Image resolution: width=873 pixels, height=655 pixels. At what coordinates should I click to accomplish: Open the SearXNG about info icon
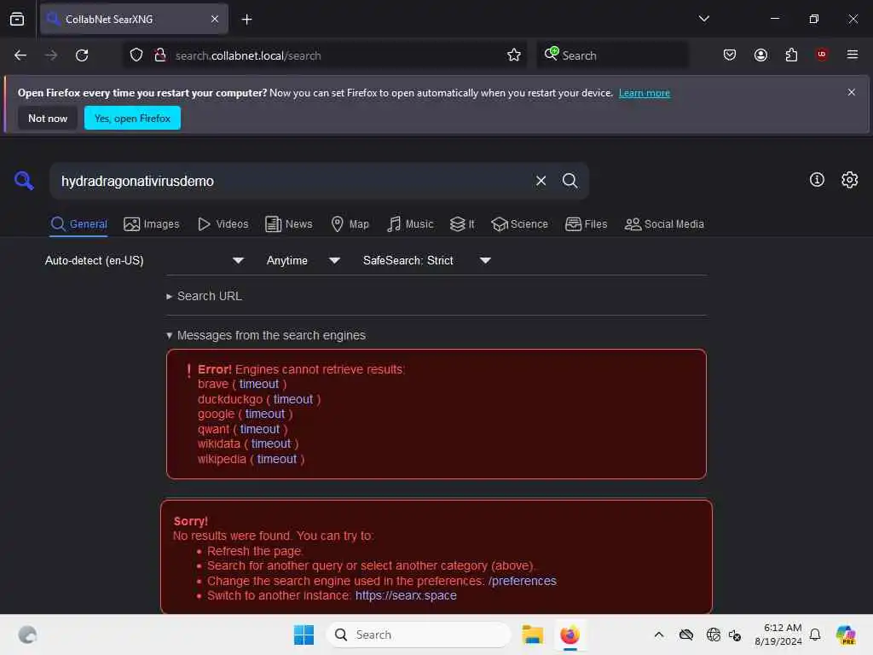pos(817,179)
